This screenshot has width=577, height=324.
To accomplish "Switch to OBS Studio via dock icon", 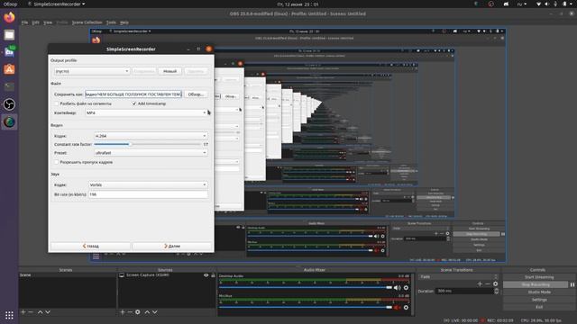I will [x=9, y=104].
